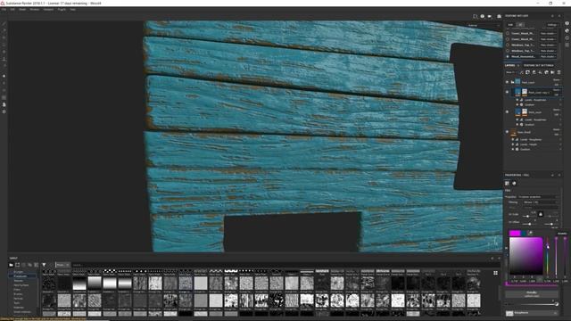571x321 pixels.
Task: Select the Polygon Fill tool
Action: coord(4,45)
